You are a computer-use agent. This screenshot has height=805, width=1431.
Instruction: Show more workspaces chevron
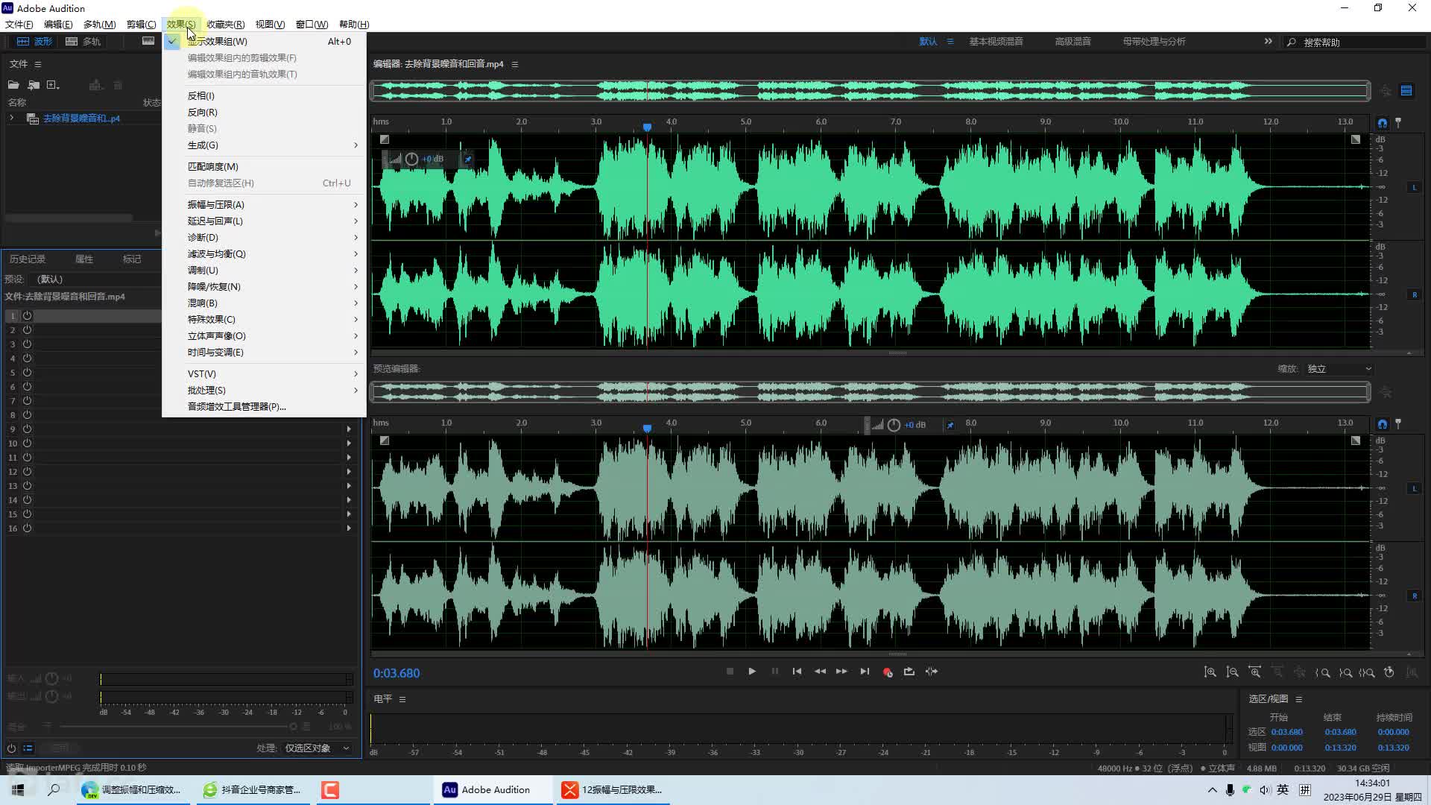click(x=1268, y=42)
